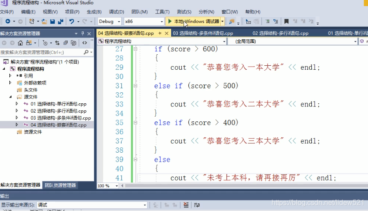Collapse the if block at line 27
This screenshot has width=368, height=211.
point(136,49)
